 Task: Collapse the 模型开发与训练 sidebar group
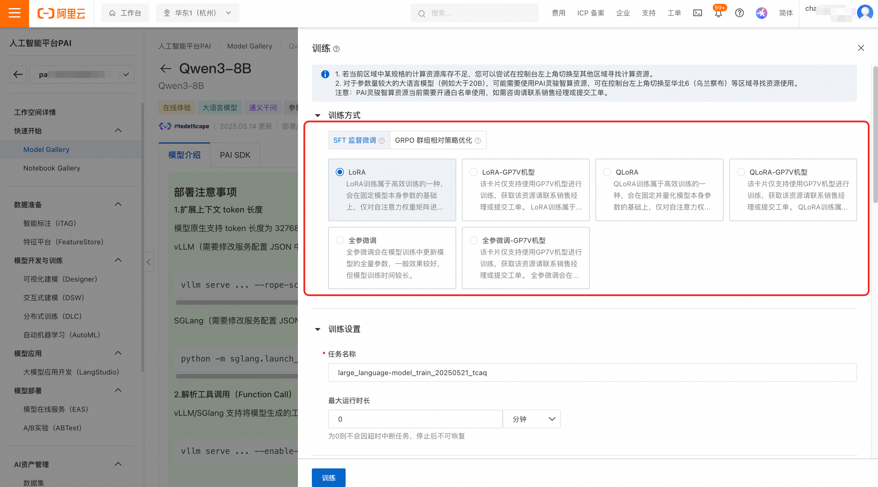[x=118, y=260]
